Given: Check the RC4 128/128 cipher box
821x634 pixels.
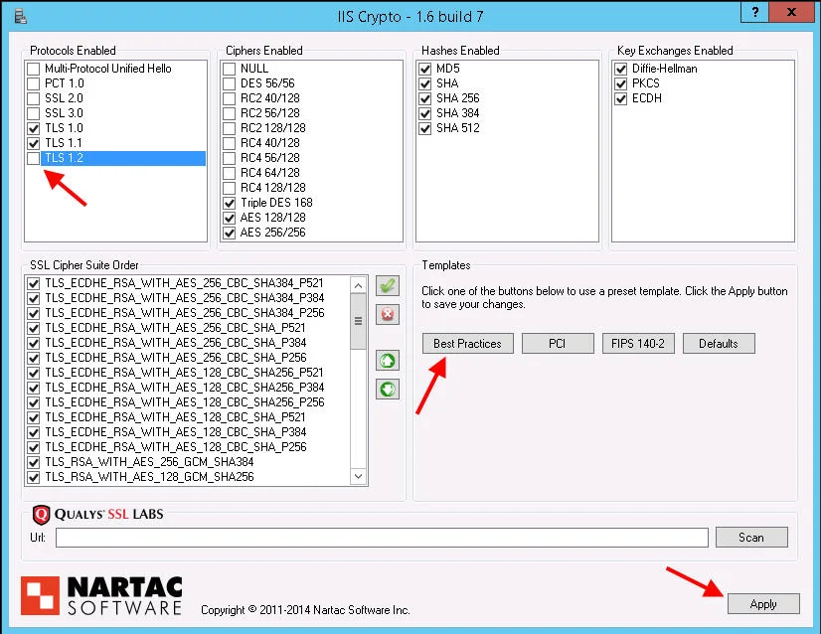Looking at the screenshot, I should pyautogui.click(x=230, y=188).
